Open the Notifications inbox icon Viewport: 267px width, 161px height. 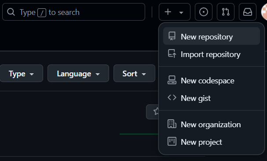247,12
